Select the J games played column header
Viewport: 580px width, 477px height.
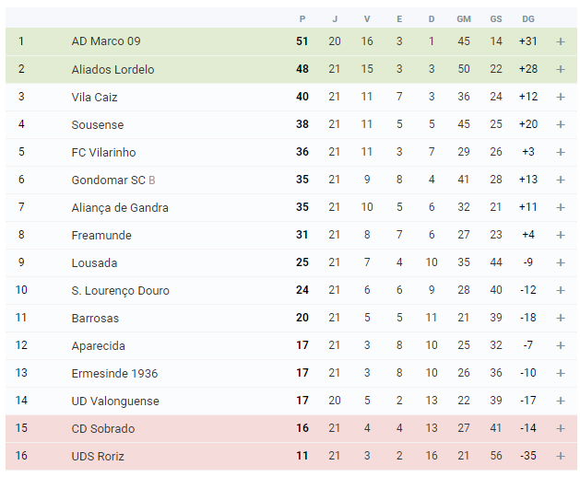pyautogui.click(x=335, y=18)
